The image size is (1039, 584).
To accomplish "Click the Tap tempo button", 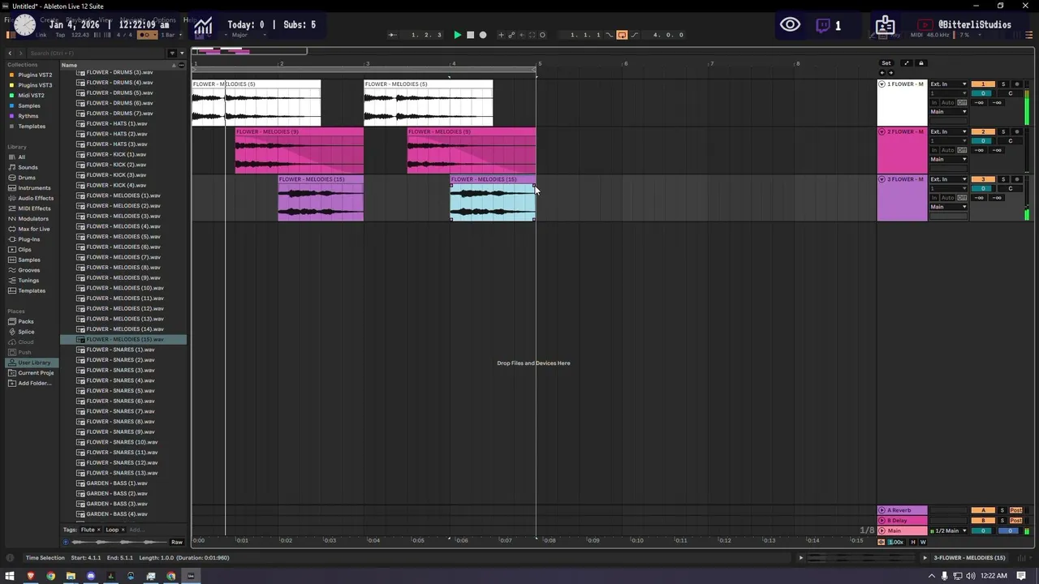I will [x=61, y=35].
